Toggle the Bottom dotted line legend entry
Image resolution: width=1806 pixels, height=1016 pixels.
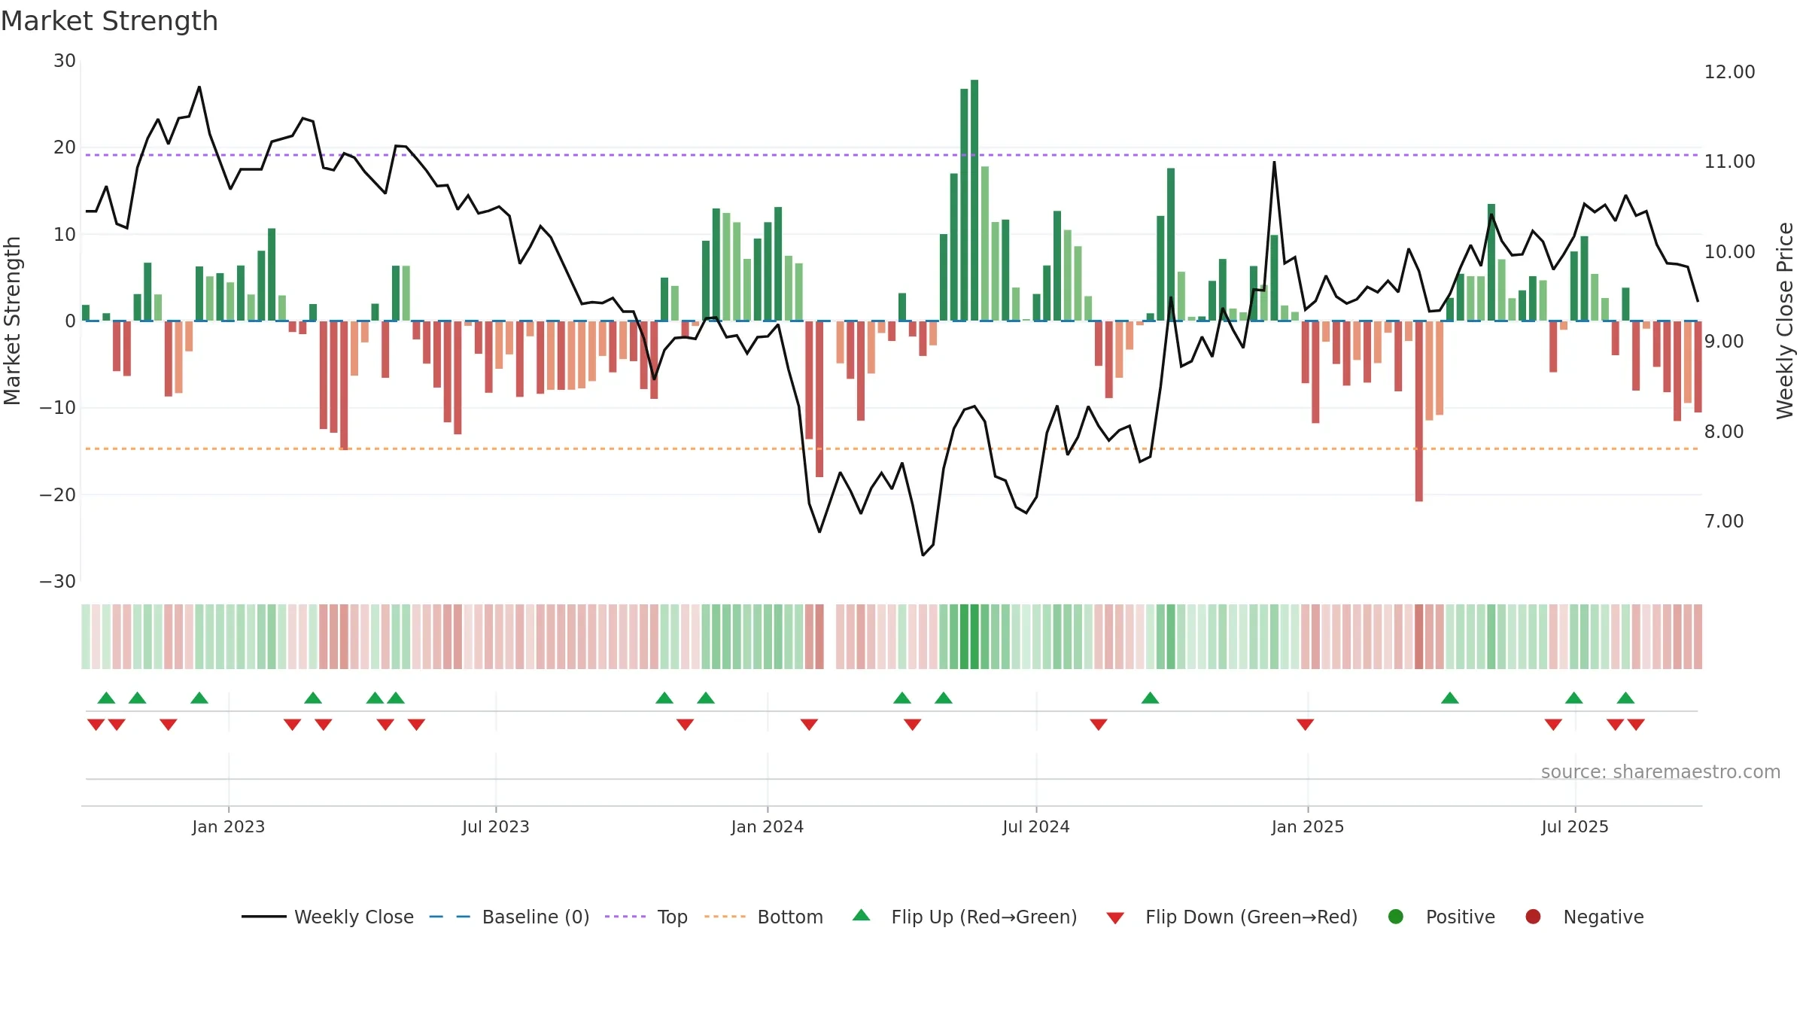pos(764,917)
